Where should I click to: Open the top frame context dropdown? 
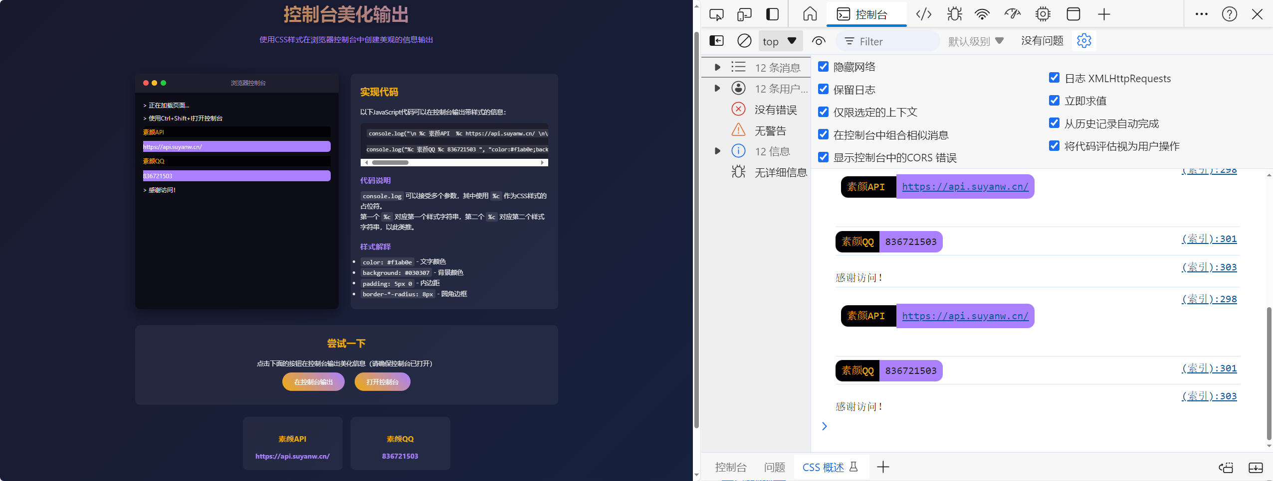[779, 41]
